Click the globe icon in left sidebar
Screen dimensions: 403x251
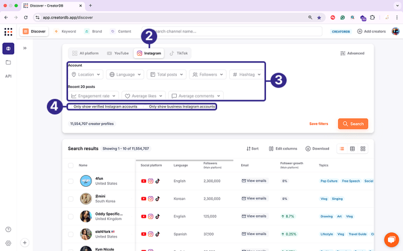pyautogui.click(x=8, y=49)
